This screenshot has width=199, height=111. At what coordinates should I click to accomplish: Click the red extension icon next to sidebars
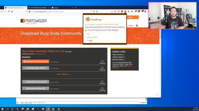coord(122,11)
